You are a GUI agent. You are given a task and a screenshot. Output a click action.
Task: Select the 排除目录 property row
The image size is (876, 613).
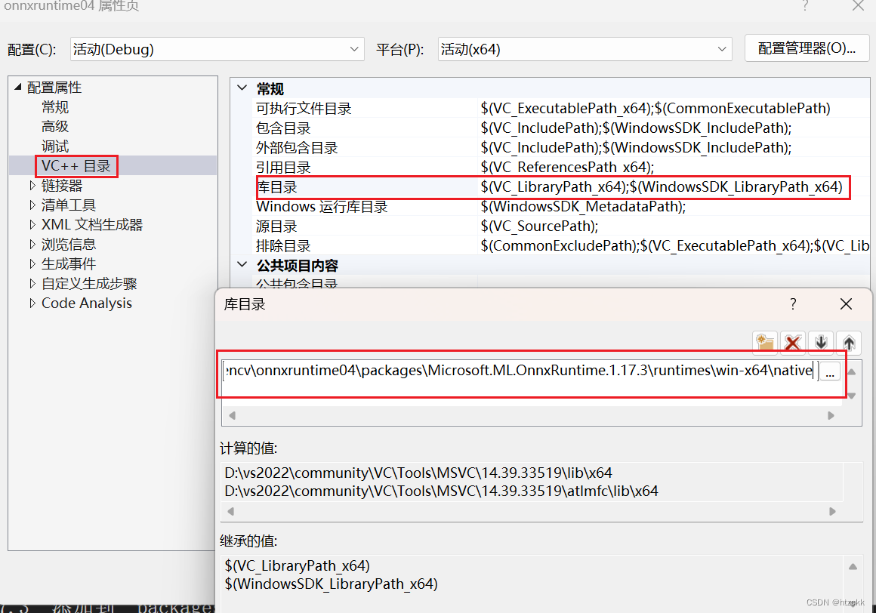coord(561,245)
